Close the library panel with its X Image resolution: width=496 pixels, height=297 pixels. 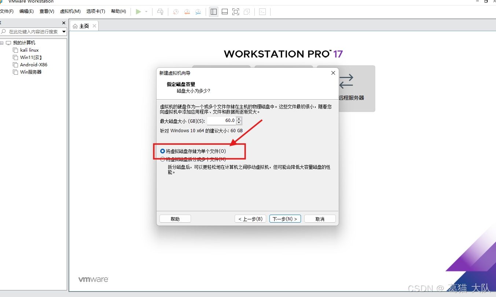[x=64, y=23]
